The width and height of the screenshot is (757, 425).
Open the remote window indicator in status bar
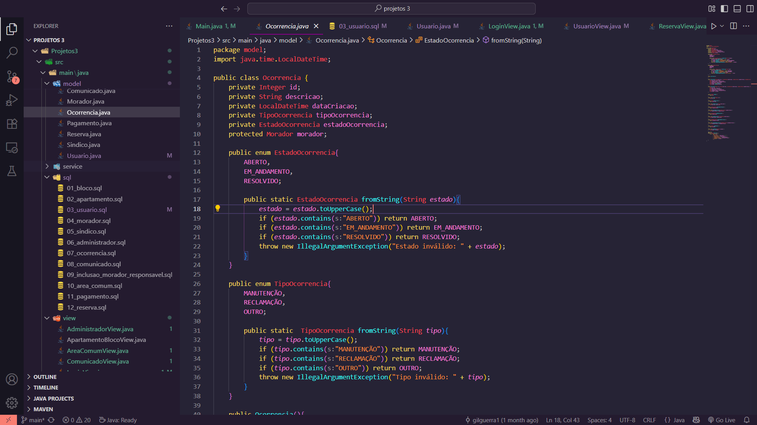coord(8,420)
